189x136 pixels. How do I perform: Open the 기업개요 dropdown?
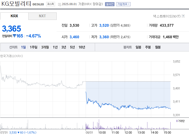pyautogui.click(x=123, y=4)
